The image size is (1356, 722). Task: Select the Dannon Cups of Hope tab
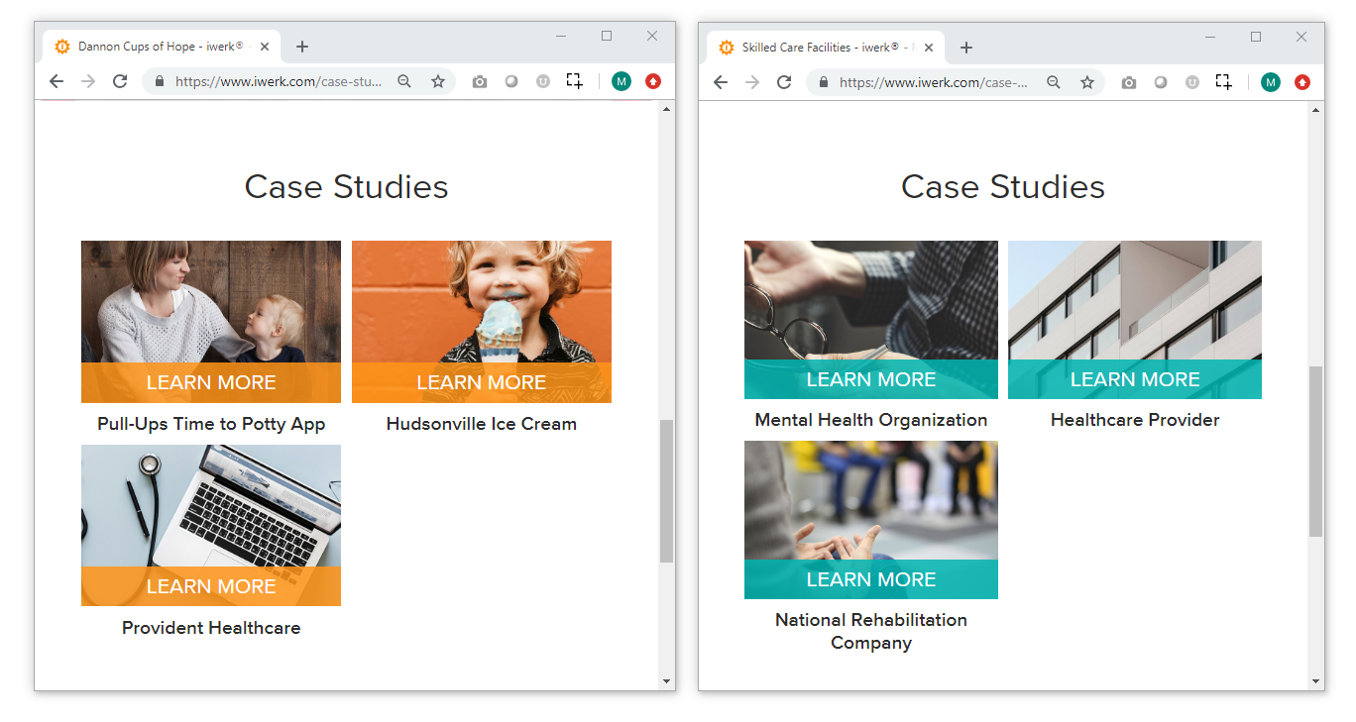point(163,47)
